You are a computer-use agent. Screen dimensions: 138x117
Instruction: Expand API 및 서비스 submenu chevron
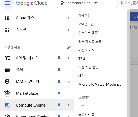(69, 58)
